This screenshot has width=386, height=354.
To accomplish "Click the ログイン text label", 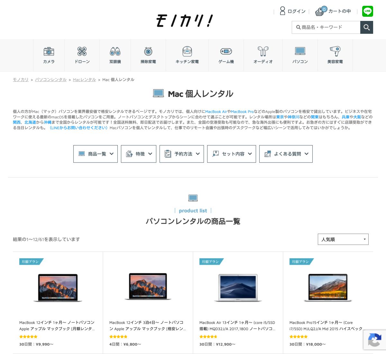I will [296, 11].
